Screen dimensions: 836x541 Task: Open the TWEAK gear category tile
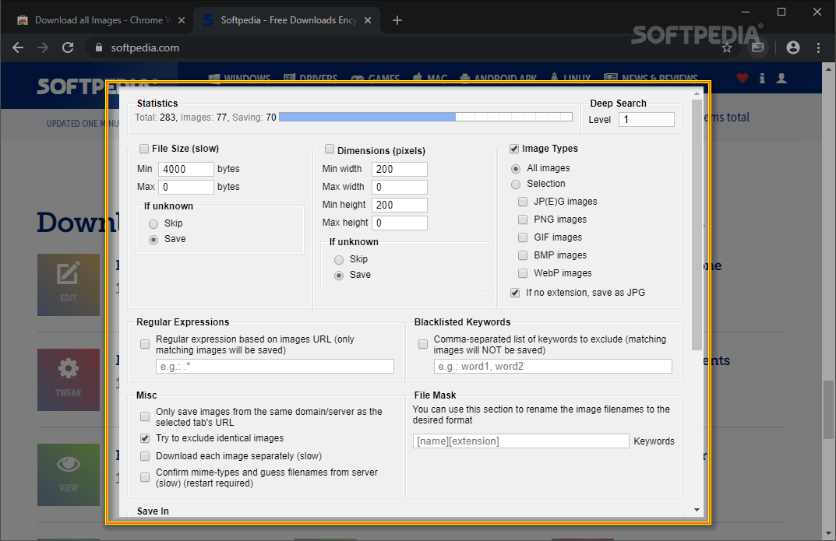[x=69, y=380]
